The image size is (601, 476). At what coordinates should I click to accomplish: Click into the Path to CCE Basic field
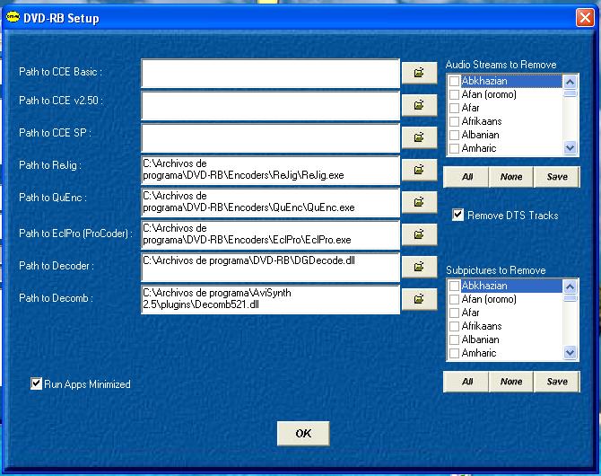(x=271, y=73)
